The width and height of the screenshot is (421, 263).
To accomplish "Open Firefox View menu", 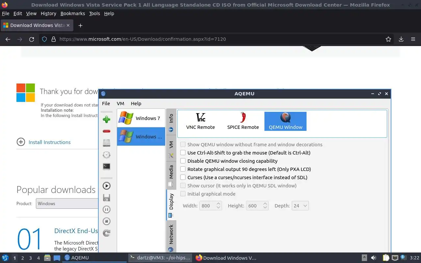I will [x=31, y=13].
